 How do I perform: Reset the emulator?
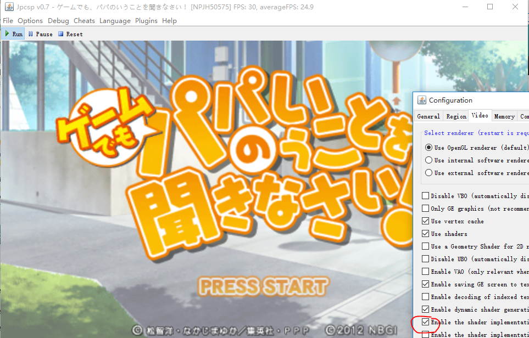click(70, 34)
